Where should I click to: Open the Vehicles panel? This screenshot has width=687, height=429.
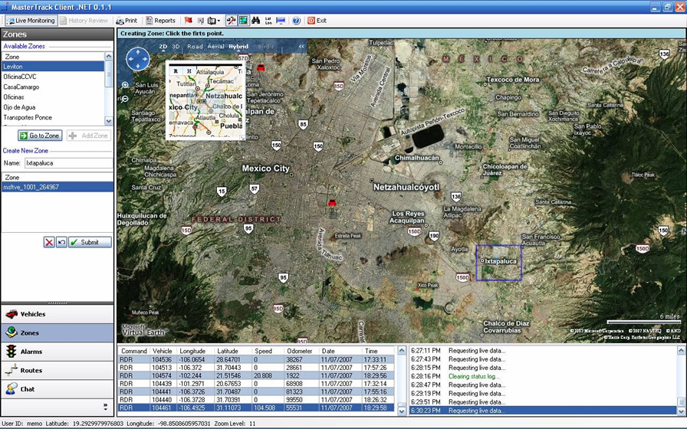pyautogui.click(x=58, y=314)
